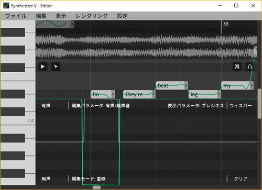Maximize the Synthesizer V window

click(x=236, y=6)
